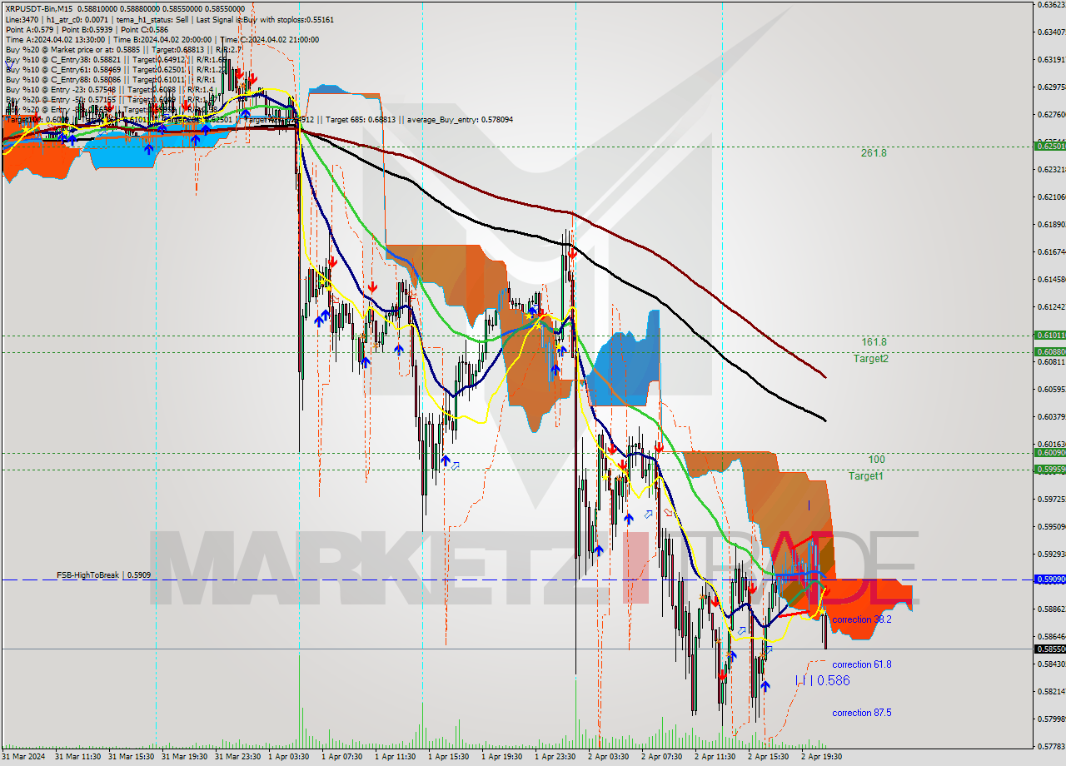This screenshot has height=766, width=1066.
Task: Click the 'correction 61.8' label
Action: tap(862, 664)
